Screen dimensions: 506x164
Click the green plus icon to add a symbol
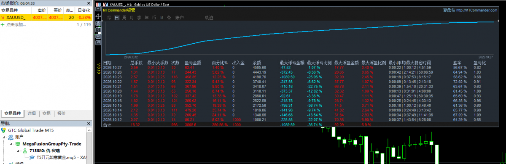[3, 25]
